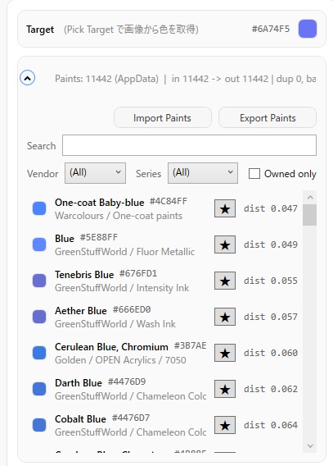Click the dist 0.062 value
This screenshot has width=333, height=466.
[x=271, y=389]
